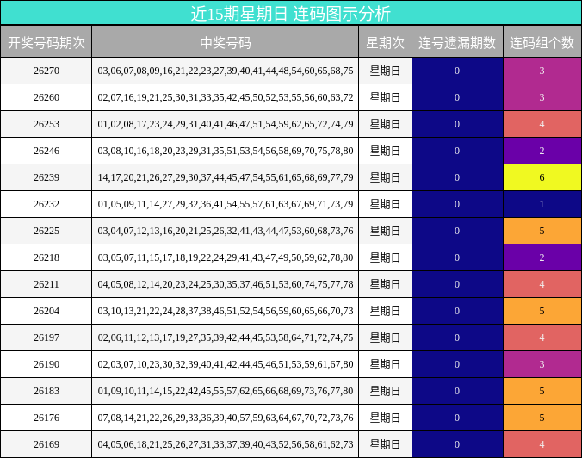Click the purple 2 count in row 26218
The width and height of the screenshot is (582, 458).
click(542, 257)
